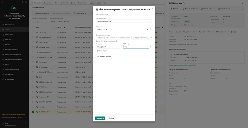Screen dimensions: 248x128
Task: Open the download tasks icon beside bell
Action: pyautogui.click(x=26, y=2)
